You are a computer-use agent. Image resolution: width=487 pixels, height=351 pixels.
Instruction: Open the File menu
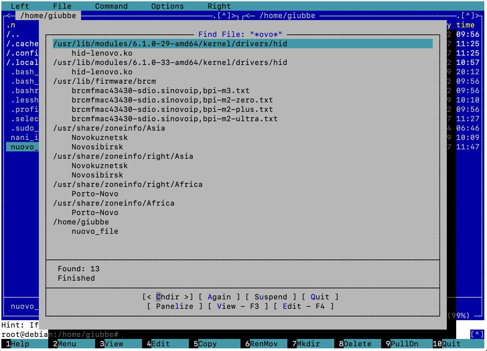[x=62, y=6]
